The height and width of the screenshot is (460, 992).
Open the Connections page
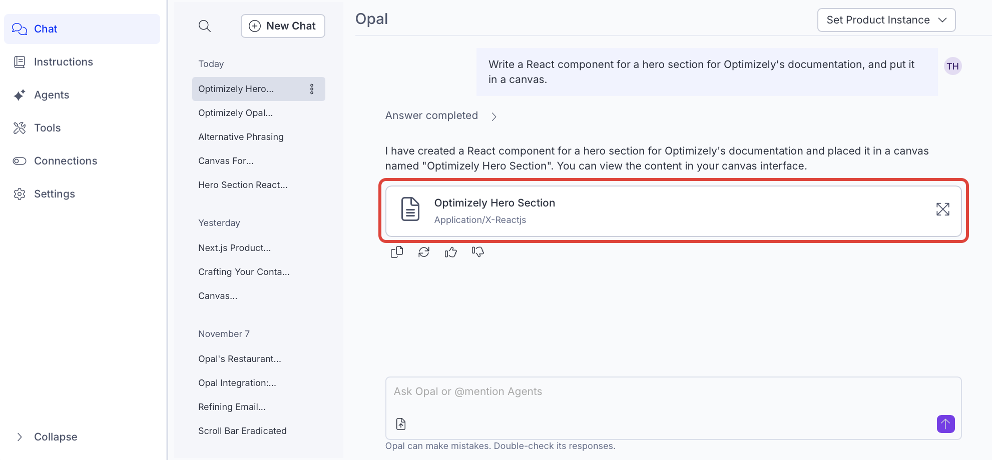[x=66, y=161]
